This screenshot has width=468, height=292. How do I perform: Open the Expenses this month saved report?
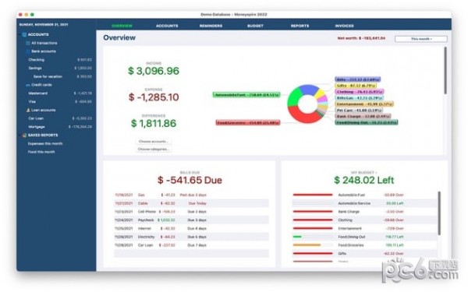45,143
